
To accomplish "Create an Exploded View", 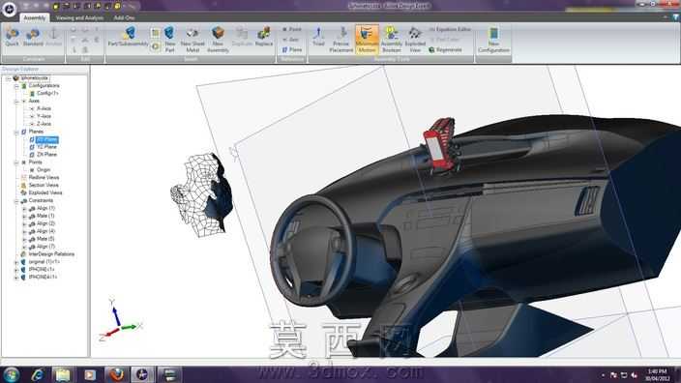I will 415,39.
